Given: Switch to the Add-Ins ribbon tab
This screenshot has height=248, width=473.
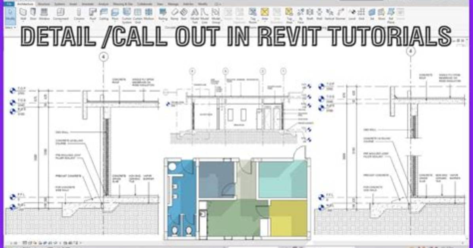Looking at the screenshot, I should (188, 4).
